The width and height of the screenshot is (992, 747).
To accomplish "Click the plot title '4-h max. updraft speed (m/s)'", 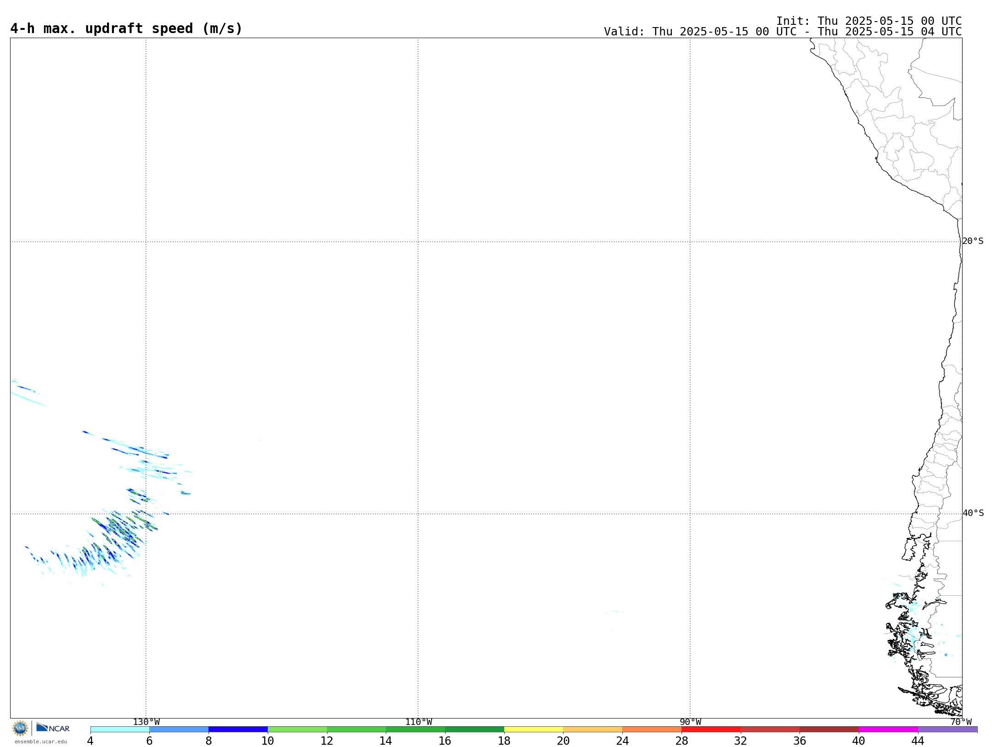I will 126,28.
